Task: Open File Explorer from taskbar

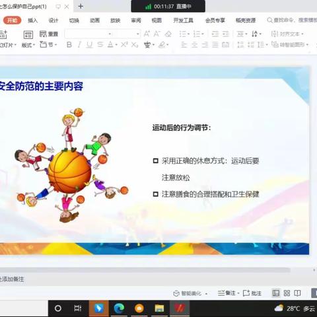Action: point(159,308)
